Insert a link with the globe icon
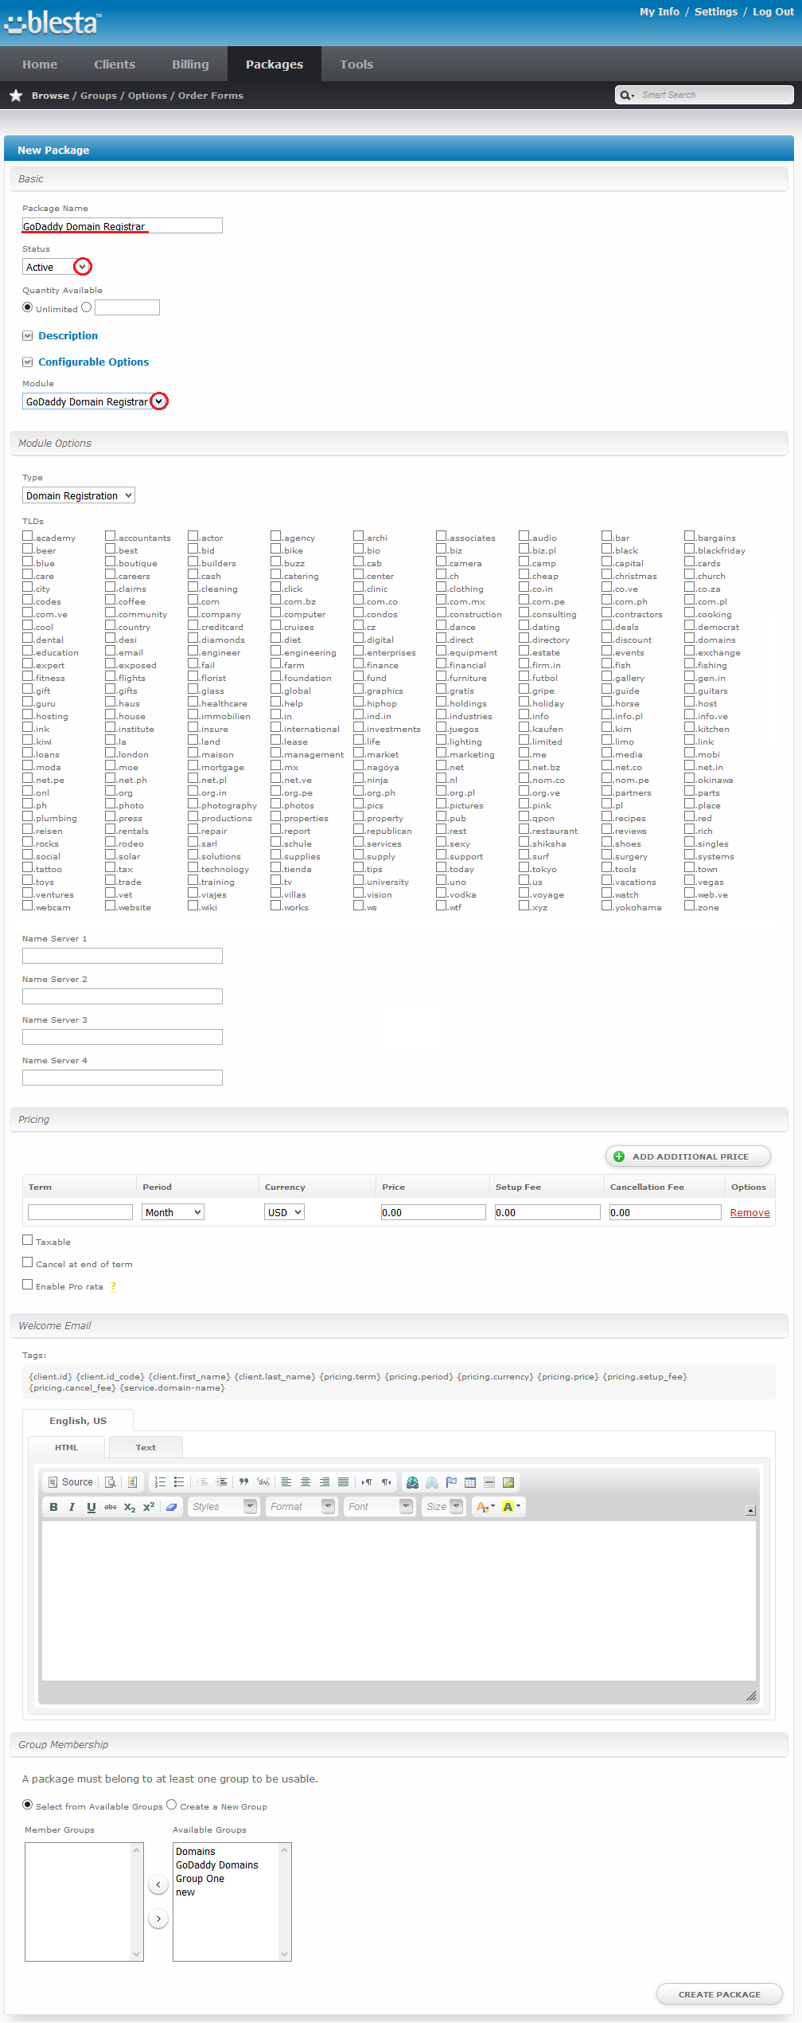The width and height of the screenshot is (802, 2023). coord(412,1482)
